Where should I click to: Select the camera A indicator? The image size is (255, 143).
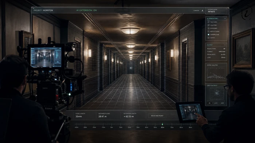(203, 11)
